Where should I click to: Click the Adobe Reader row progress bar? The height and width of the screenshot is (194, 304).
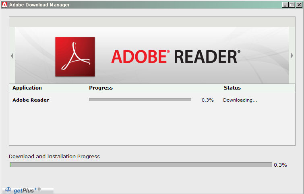point(140,100)
